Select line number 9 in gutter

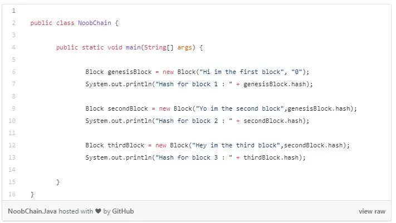tap(13, 108)
